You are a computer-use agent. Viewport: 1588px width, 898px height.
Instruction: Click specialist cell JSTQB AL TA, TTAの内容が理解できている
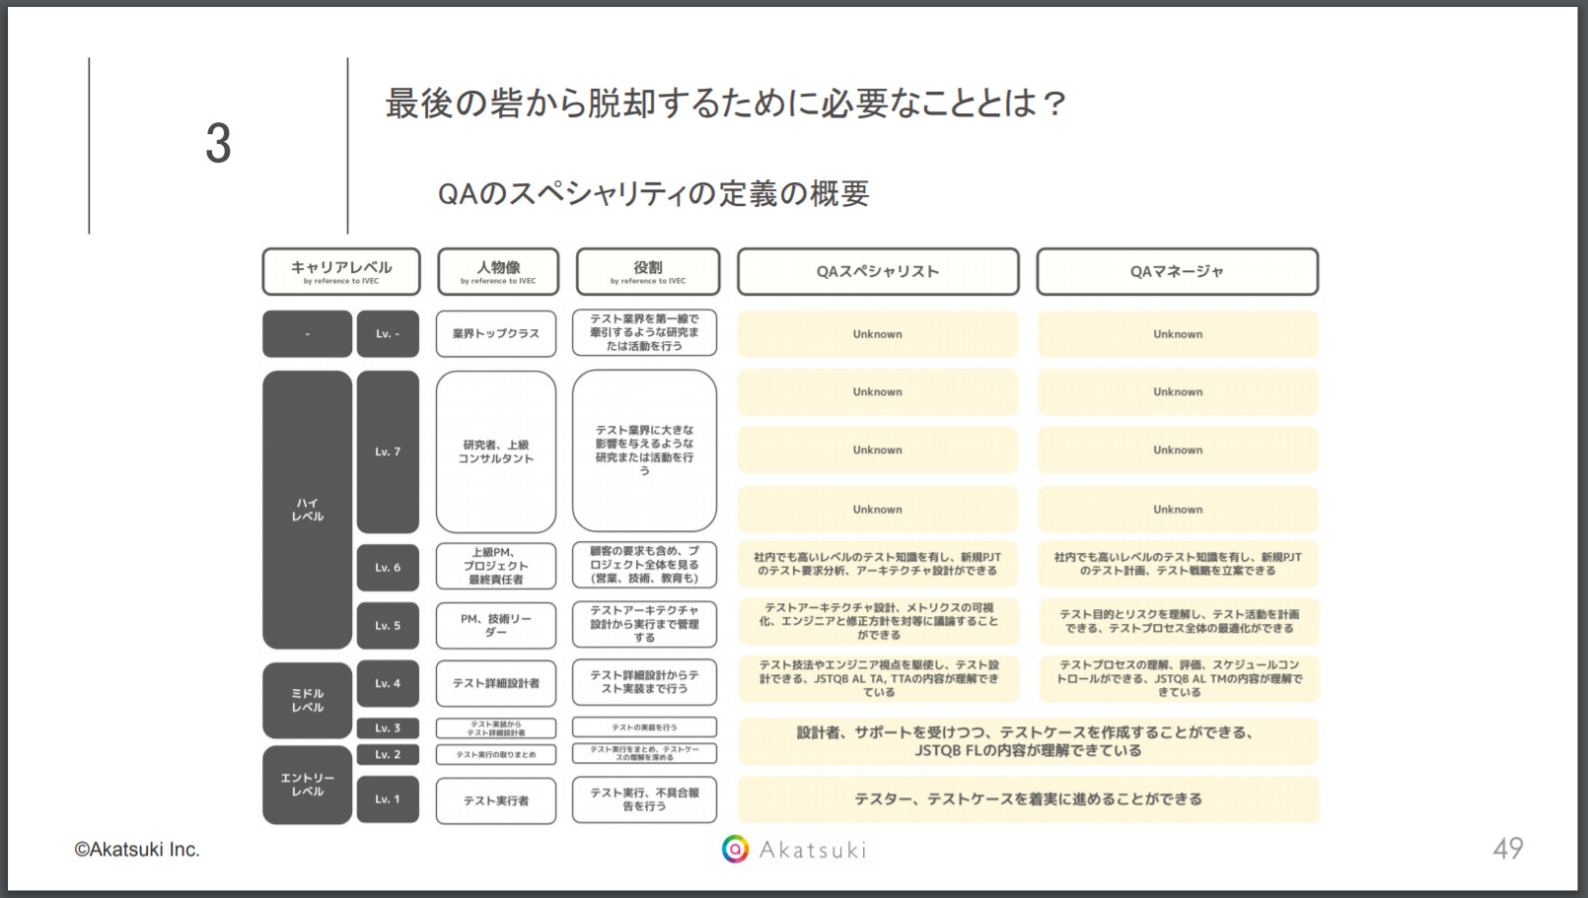tap(878, 679)
